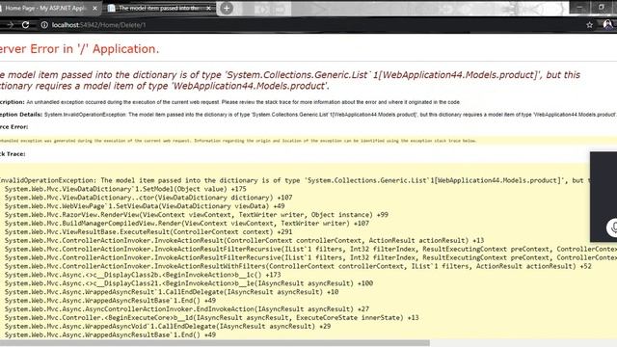Viewport: 617px width, 347px height.
Task: Open a new browser tab
Action: tap(227, 9)
